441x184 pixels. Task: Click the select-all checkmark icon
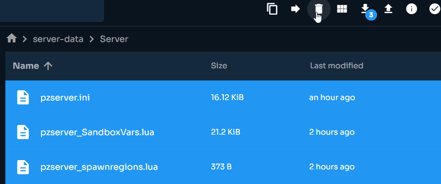pyautogui.click(x=435, y=9)
